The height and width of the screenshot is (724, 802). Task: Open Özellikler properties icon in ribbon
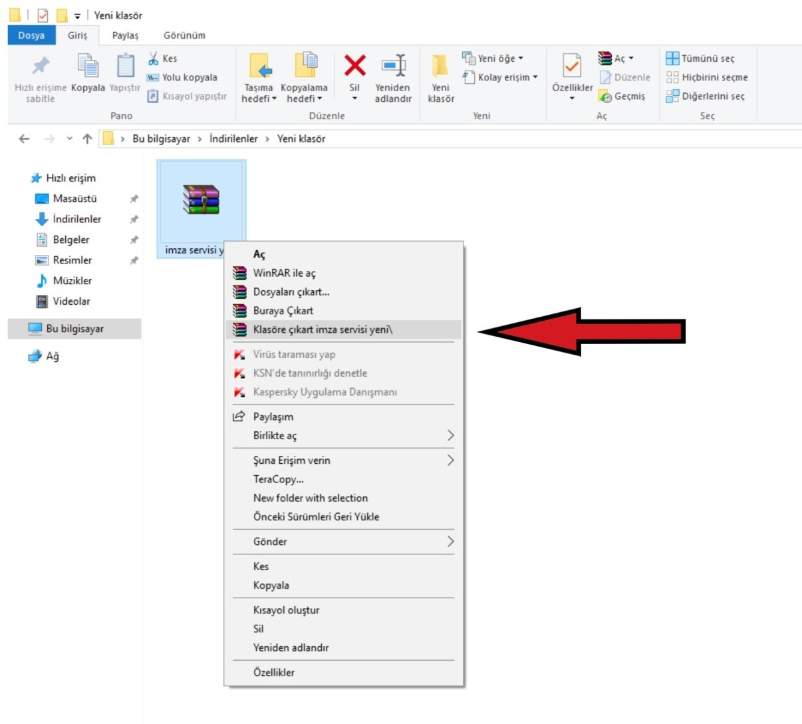point(572,67)
